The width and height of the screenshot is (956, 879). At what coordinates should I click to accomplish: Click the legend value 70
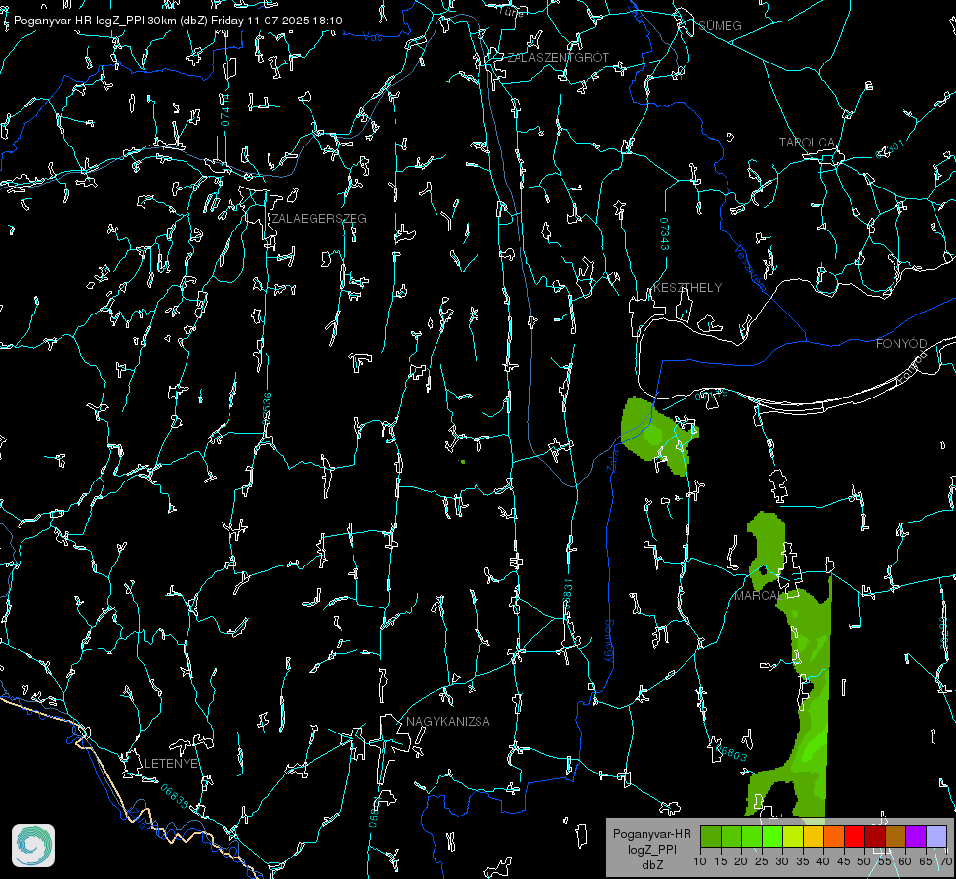(x=945, y=862)
